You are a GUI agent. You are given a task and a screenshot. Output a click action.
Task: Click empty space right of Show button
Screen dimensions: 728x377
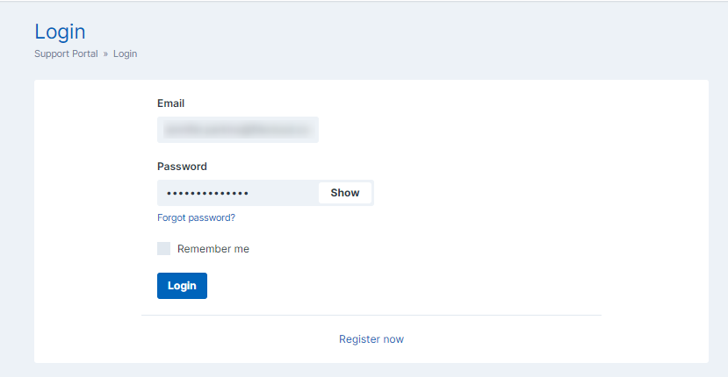(x=527, y=193)
